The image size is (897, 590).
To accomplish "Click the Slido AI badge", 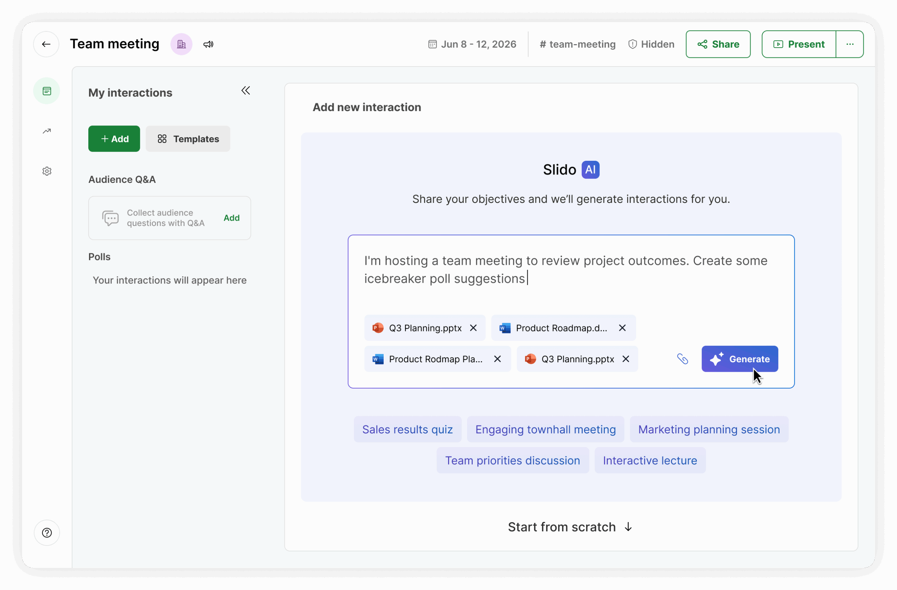I will [x=590, y=170].
